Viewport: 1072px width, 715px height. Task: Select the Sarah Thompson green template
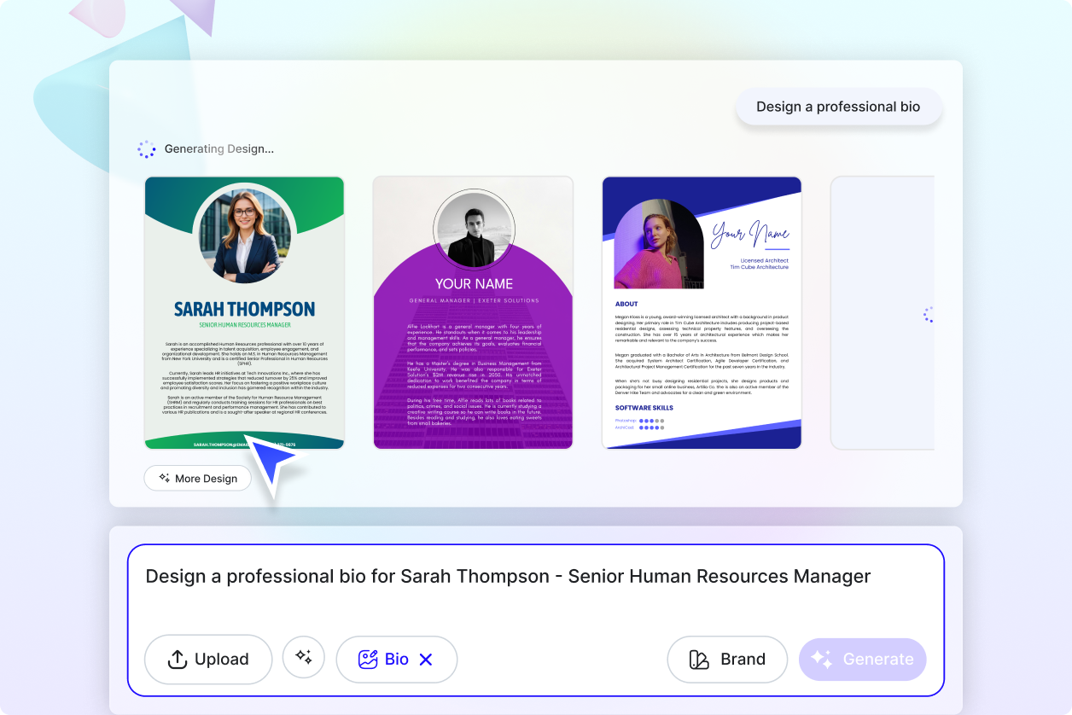(244, 312)
